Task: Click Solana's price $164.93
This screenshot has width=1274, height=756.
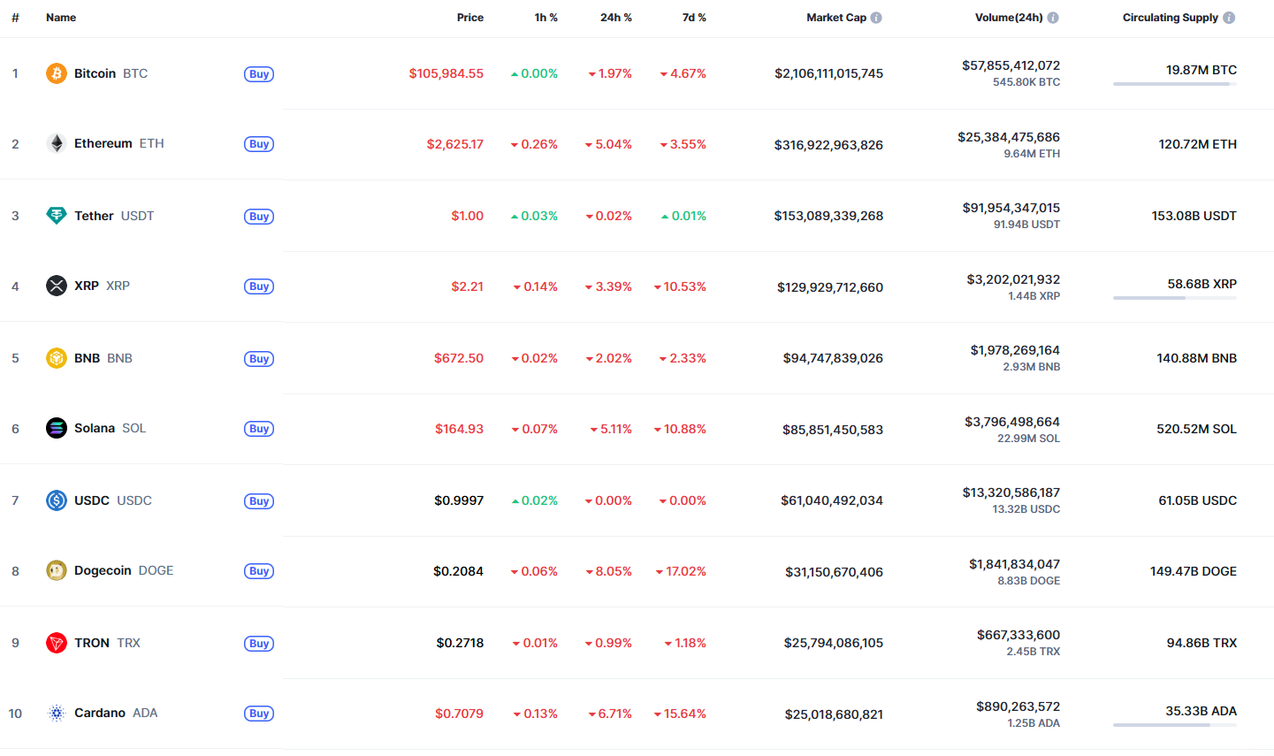Action: click(x=460, y=429)
